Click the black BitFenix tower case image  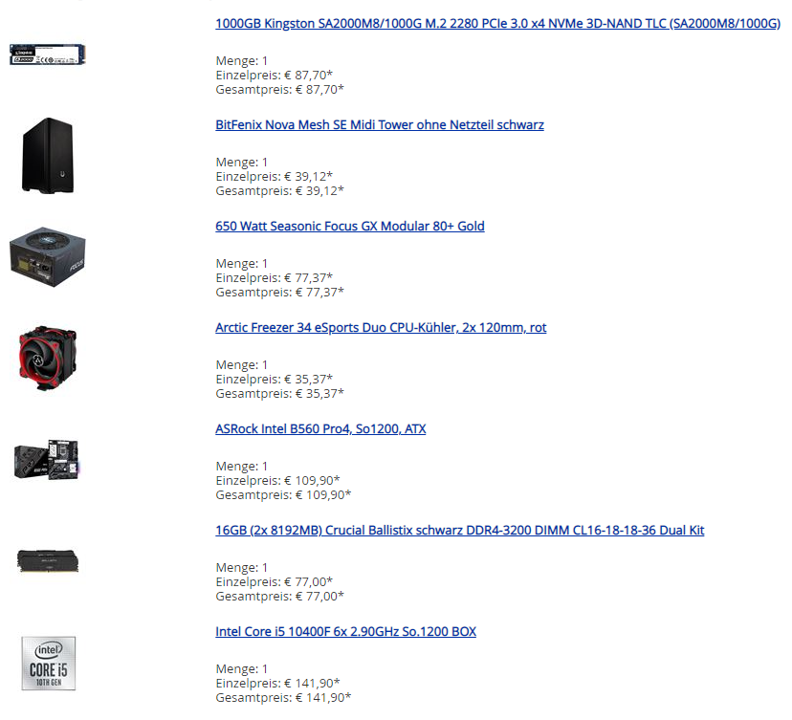tap(48, 156)
